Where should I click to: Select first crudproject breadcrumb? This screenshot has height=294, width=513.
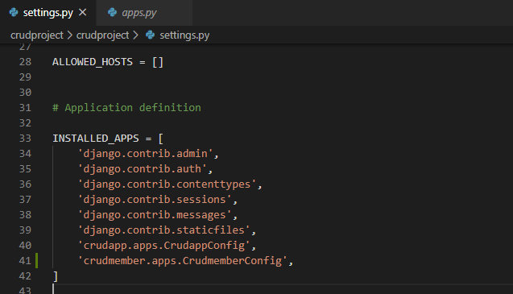click(x=37, y=35)
